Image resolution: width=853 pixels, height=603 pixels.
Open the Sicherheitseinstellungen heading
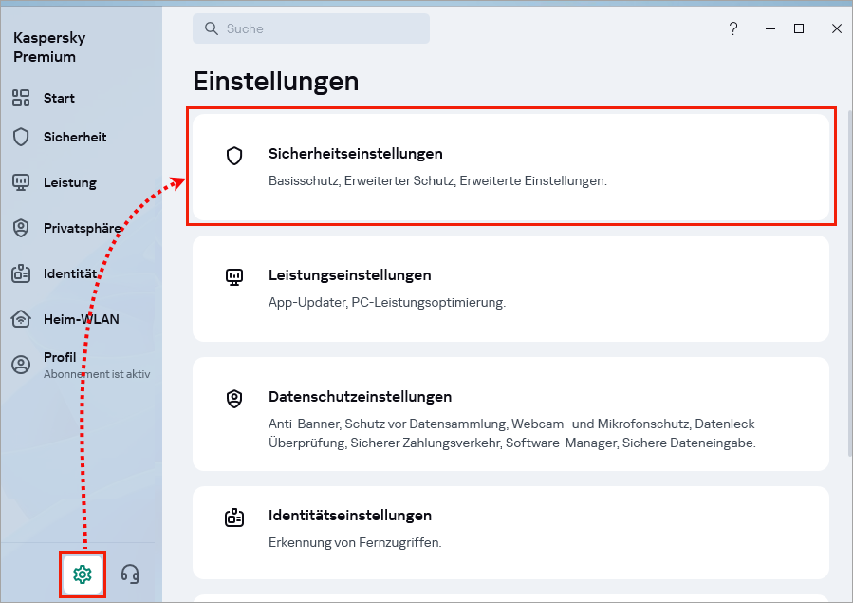pos(356,153)
